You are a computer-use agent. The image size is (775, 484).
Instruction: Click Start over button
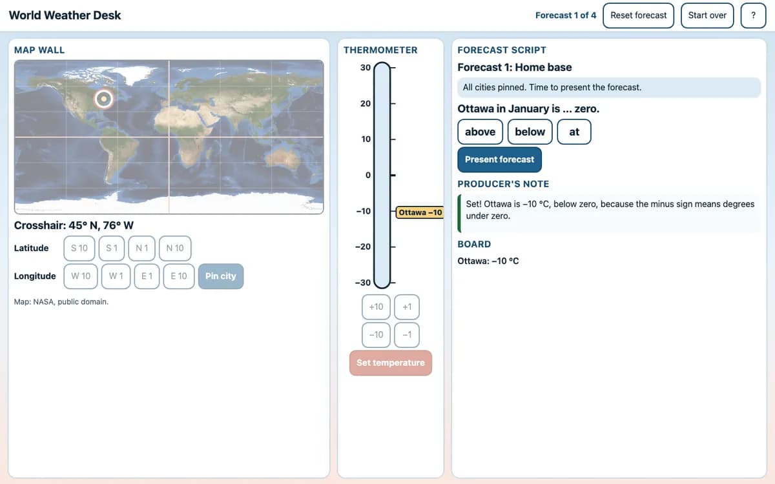tap(707, 15)
